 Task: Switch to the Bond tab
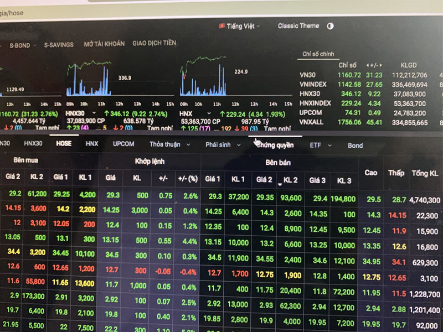[355, 146]
